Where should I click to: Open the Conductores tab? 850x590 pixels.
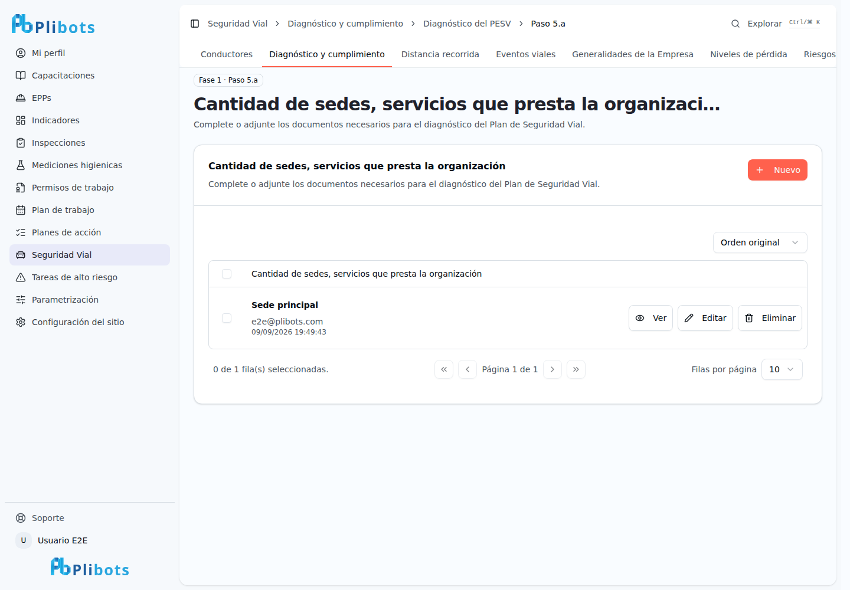pos(227,54)
